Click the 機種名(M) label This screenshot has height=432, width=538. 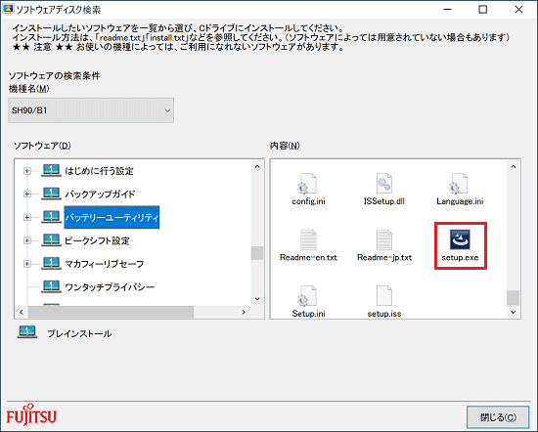pyautogui.click(x=28, y=89)
